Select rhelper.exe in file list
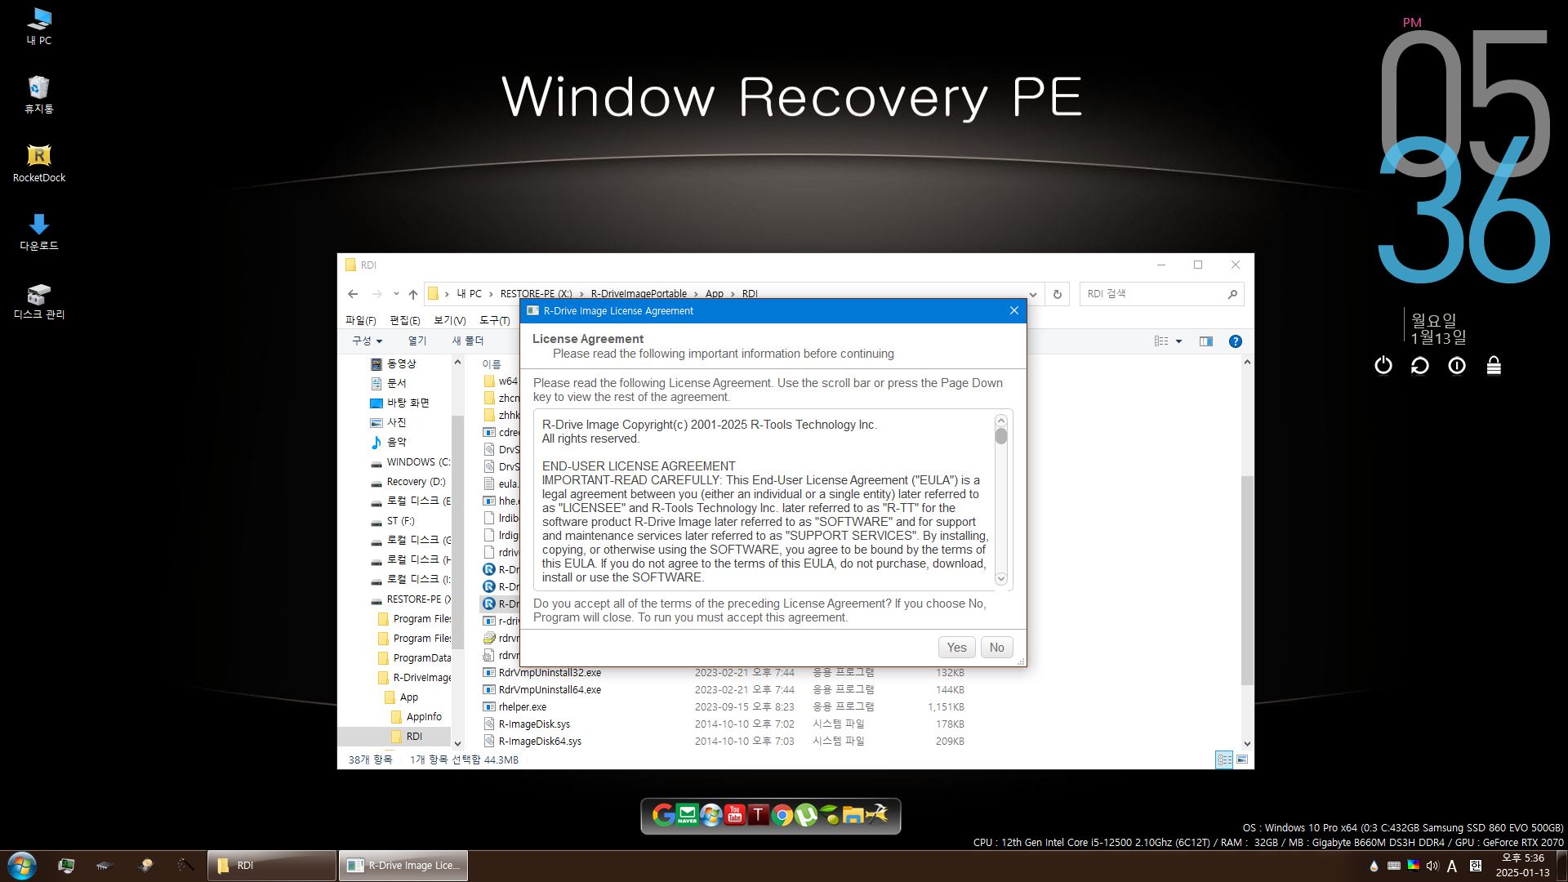Screen dimensions: 1568x882 click(x=522, y=707)
